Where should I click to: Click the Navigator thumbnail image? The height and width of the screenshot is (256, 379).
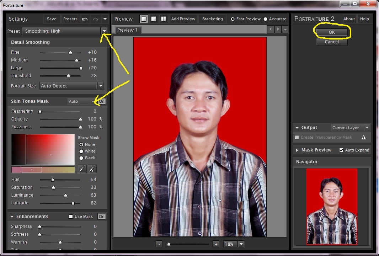pos(332,207)
